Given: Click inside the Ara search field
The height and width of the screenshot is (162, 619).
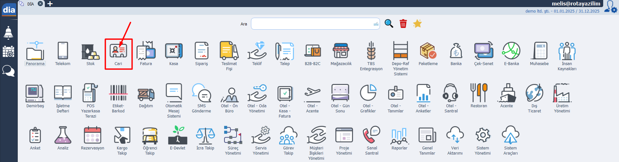Looking at the screenshot, I should [x=311, y=24].
